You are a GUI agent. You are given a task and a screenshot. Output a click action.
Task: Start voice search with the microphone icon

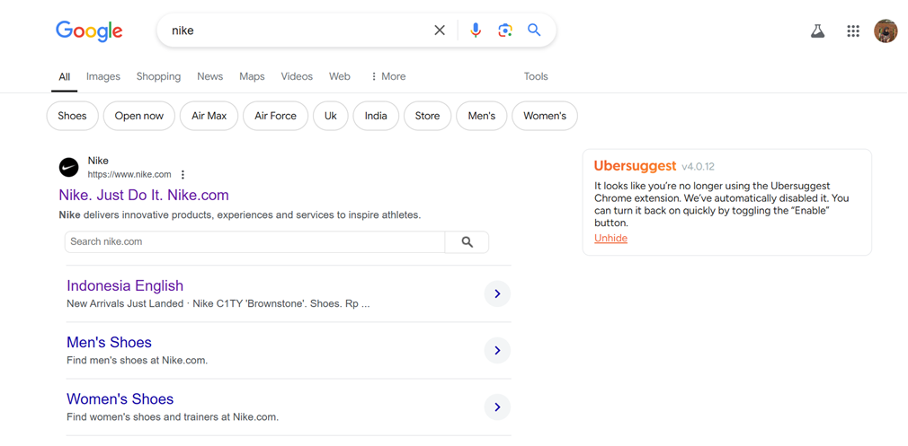tap(476, 30)
